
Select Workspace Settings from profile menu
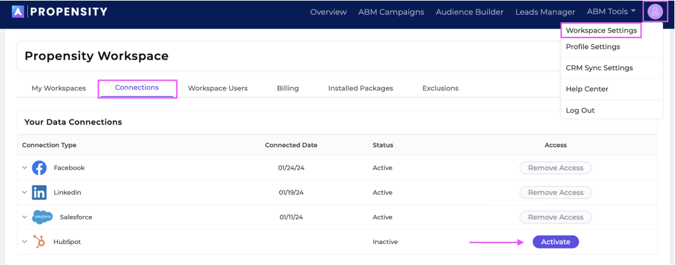point(601,31)
